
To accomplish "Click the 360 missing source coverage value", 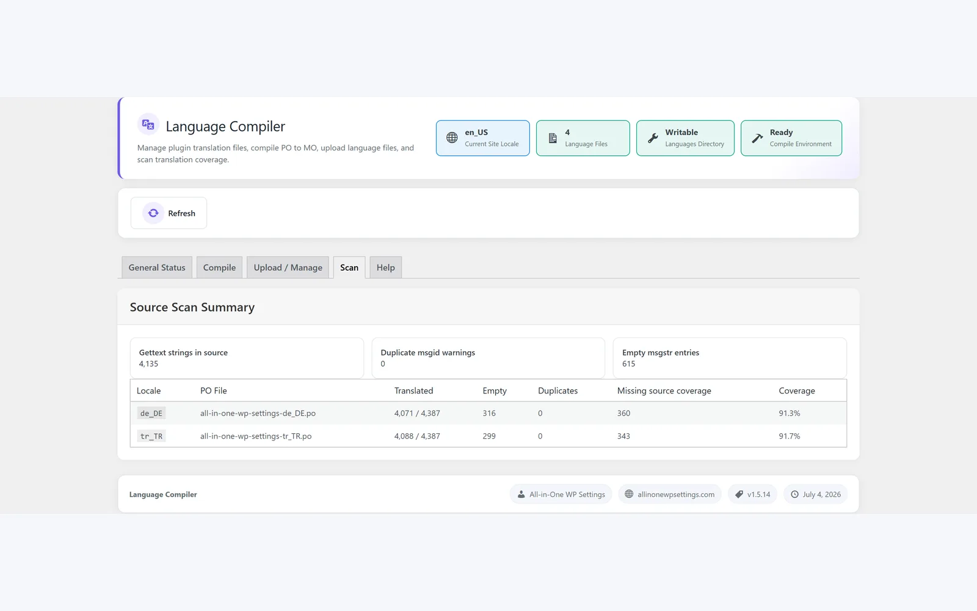I will point(623,413).
